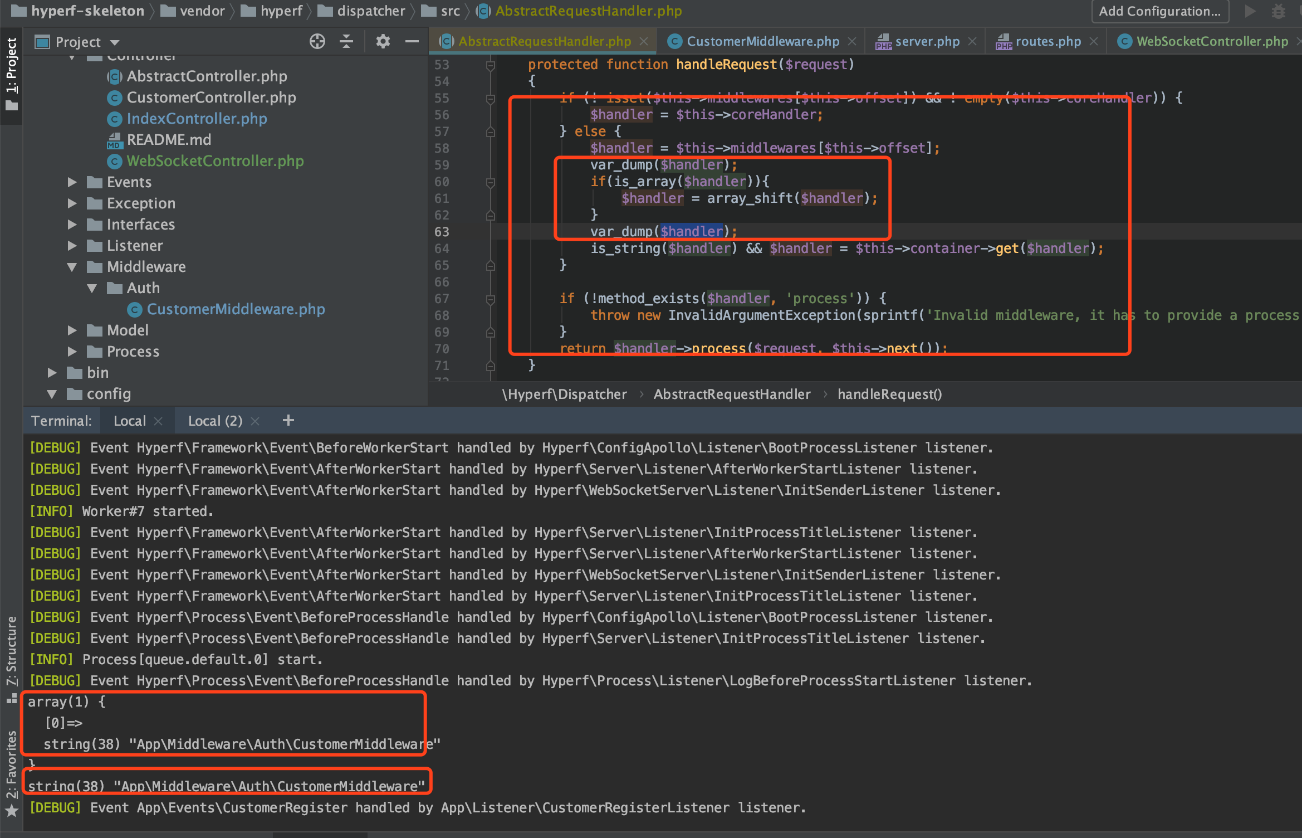This screenshot has width=1302, height=838.
Task: Click line number 63 in the editor gutter
Action: [x=440, y=232]
